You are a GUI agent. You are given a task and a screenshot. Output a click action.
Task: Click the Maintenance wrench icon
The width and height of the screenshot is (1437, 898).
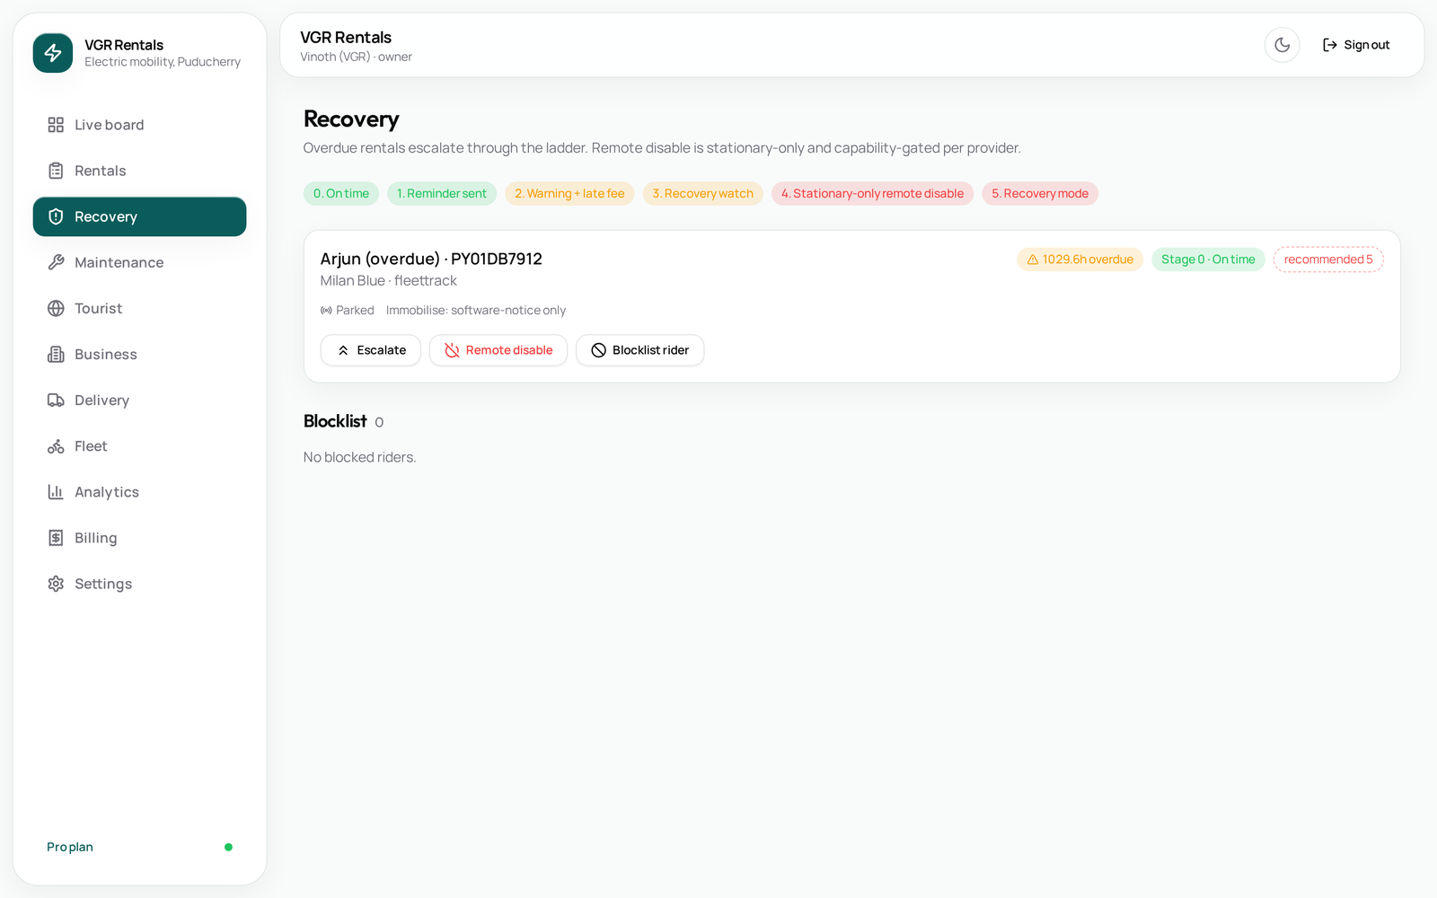click(x=56, y=262)
